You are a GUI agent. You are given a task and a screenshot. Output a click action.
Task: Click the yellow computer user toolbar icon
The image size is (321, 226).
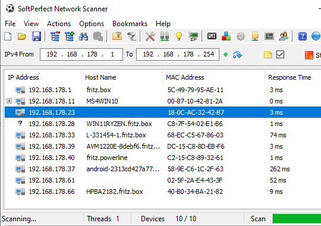255,36
